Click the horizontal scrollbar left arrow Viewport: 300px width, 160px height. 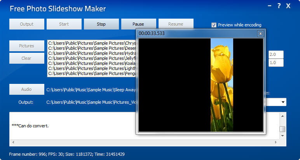[13, 142]
